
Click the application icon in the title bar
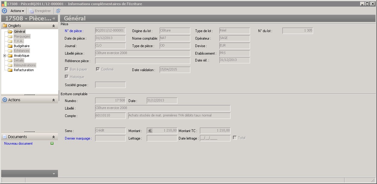point(4,4)
